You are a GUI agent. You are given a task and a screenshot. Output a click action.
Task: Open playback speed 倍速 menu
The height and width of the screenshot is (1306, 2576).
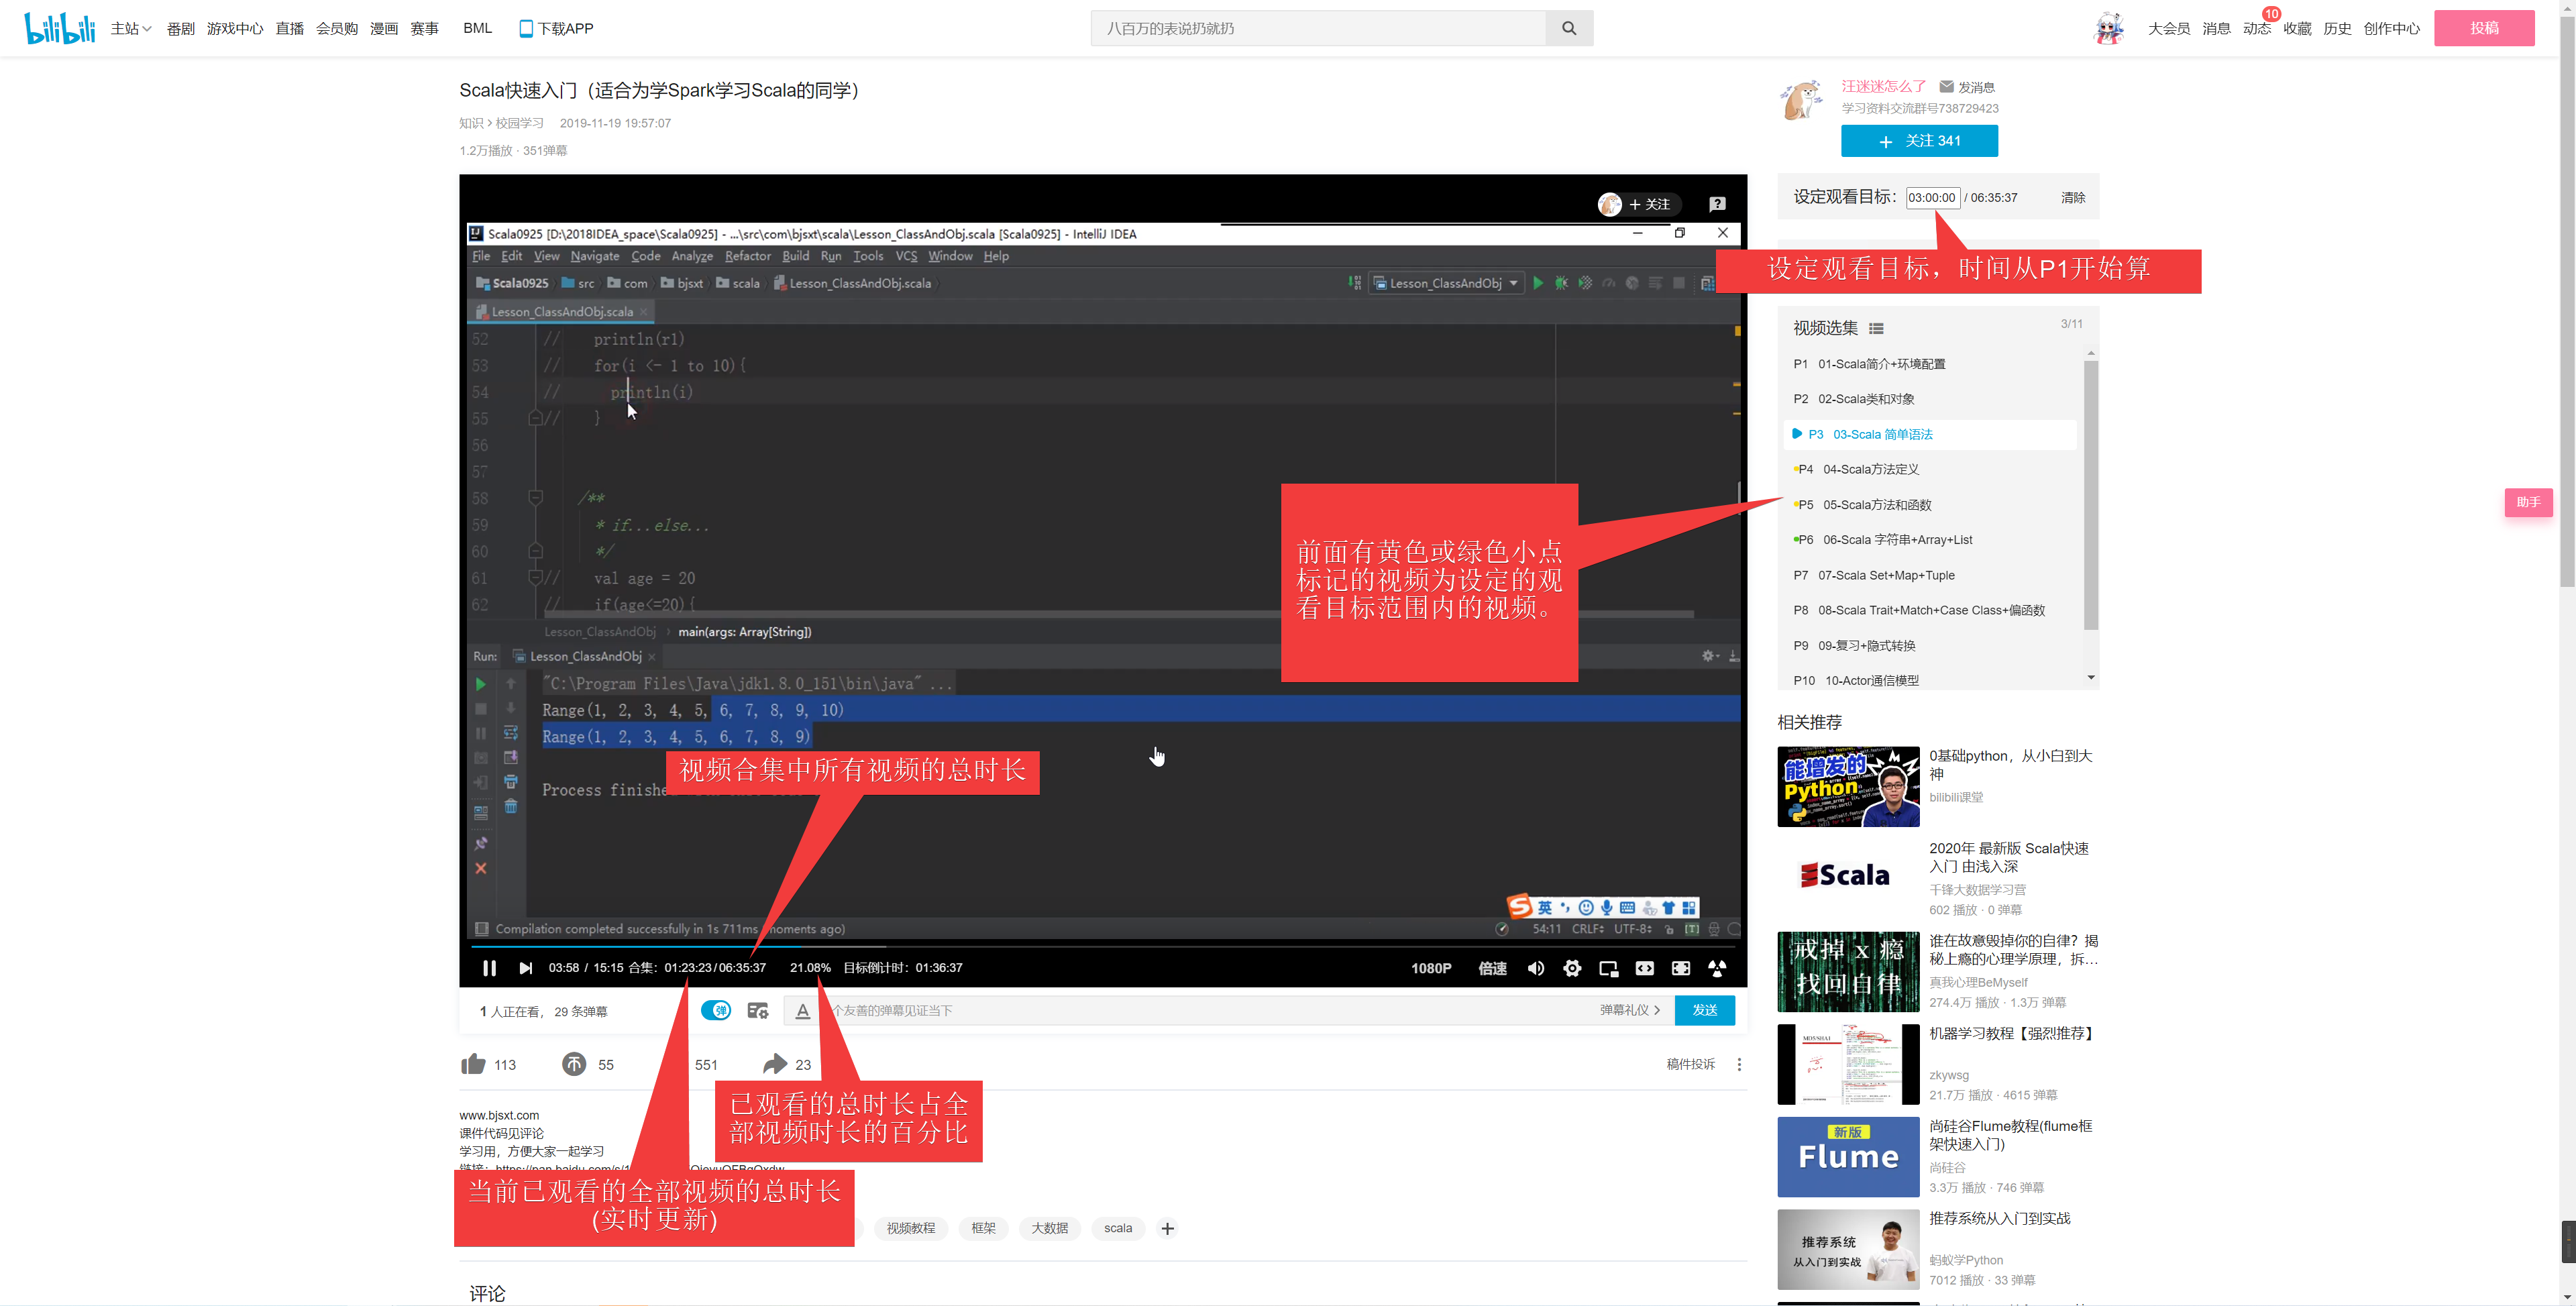coord(1492,968)
